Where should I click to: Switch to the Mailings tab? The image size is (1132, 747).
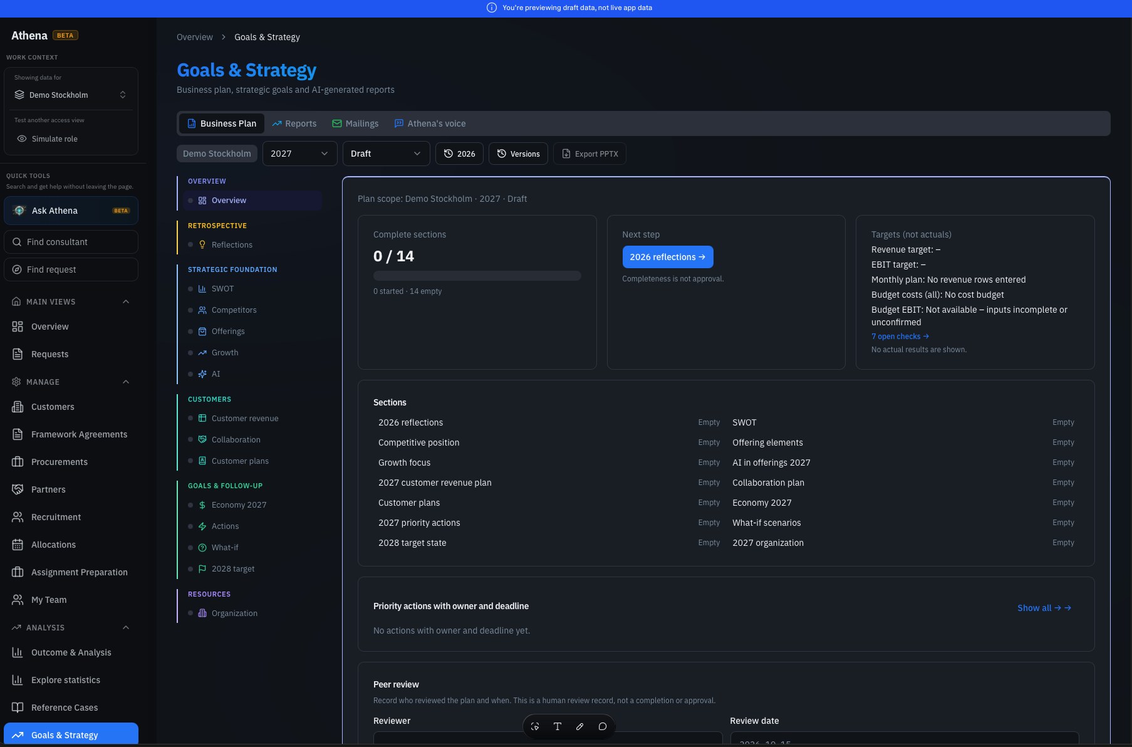(355, 123)
